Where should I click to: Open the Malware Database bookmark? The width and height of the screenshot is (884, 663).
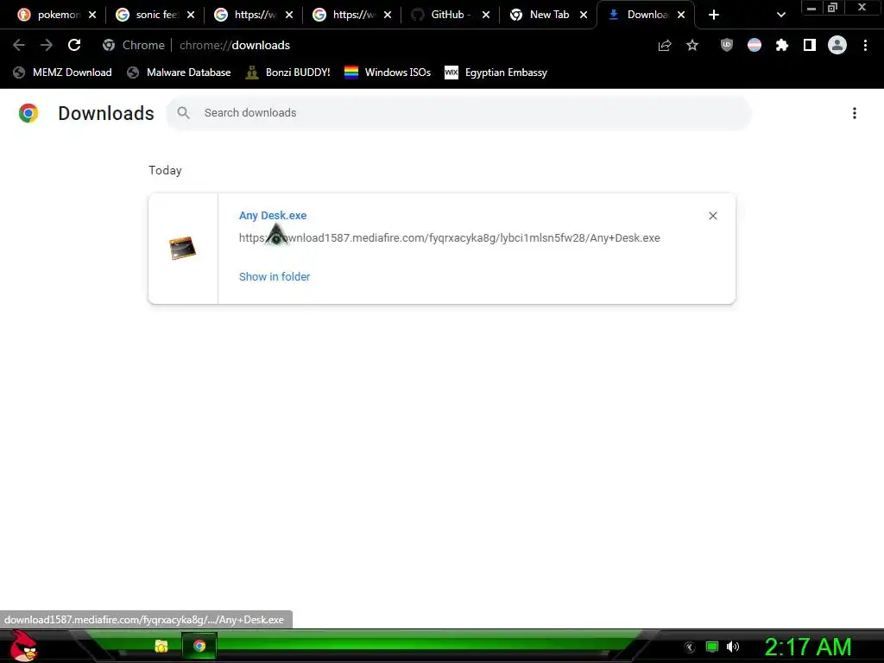click(x=180, y=73)
